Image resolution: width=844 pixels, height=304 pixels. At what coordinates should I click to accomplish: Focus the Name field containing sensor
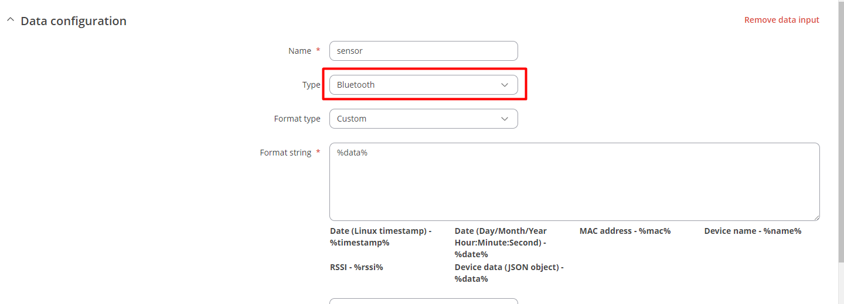click(x=424, y=51)
